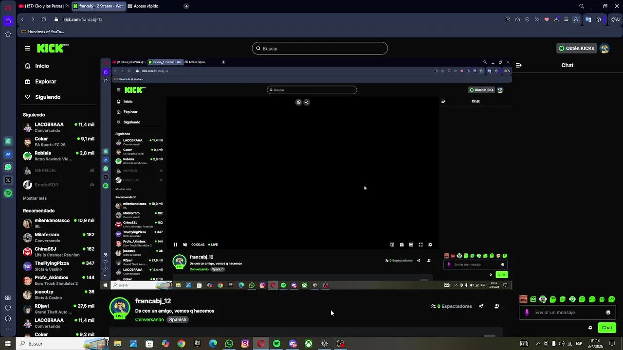Open the taskbar volume speaker icon
Screen dimensions: 623x350
[x=562, y=344]
